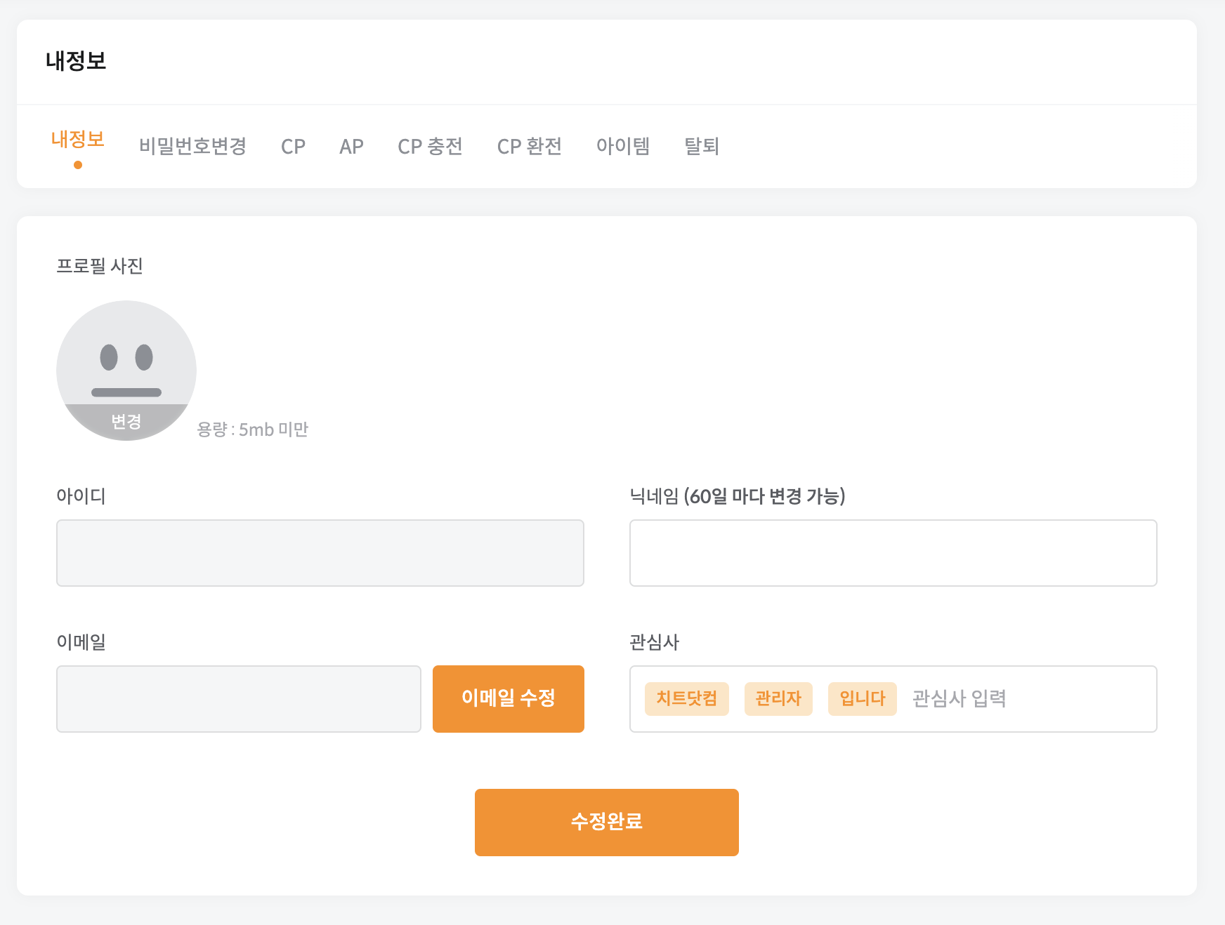Navigate to the CP 환전 tab
This screenshot has height=925, width=1225.
[529, 146]
